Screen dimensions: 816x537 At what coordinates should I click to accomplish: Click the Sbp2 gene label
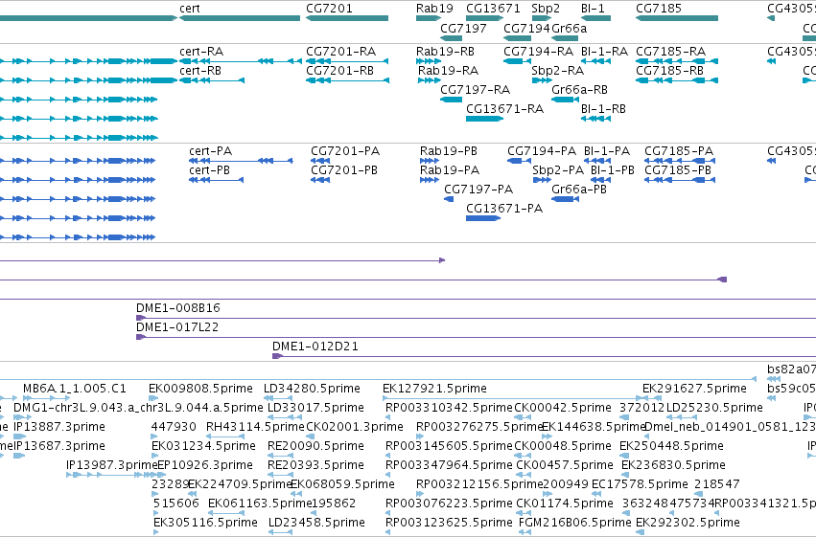[x=546, y=9]
